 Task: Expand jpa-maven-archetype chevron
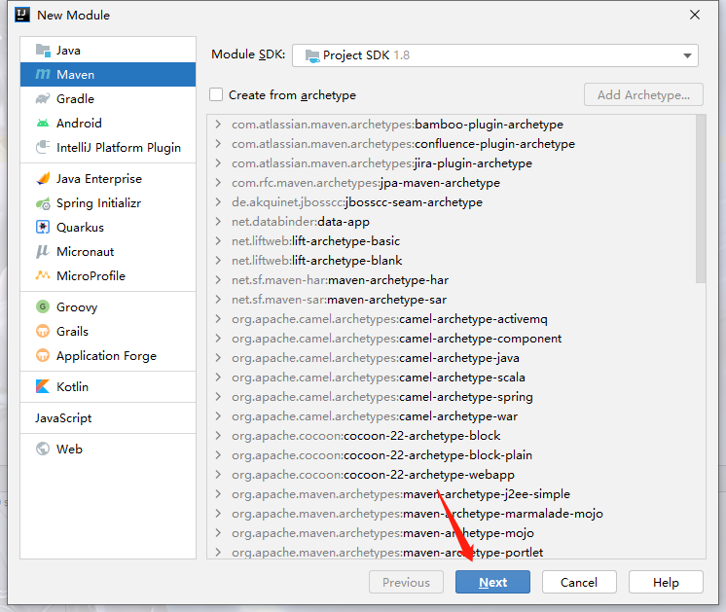[218, 182]
